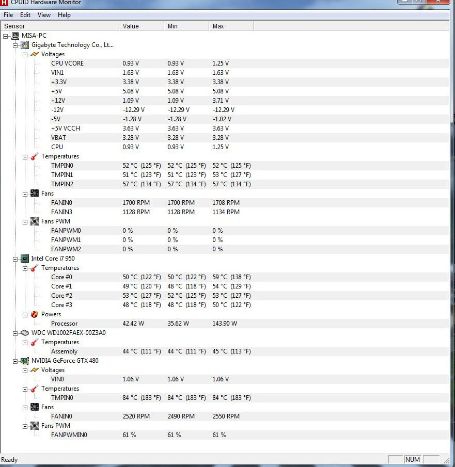Select the VBAT voltage row

[249, 138]
